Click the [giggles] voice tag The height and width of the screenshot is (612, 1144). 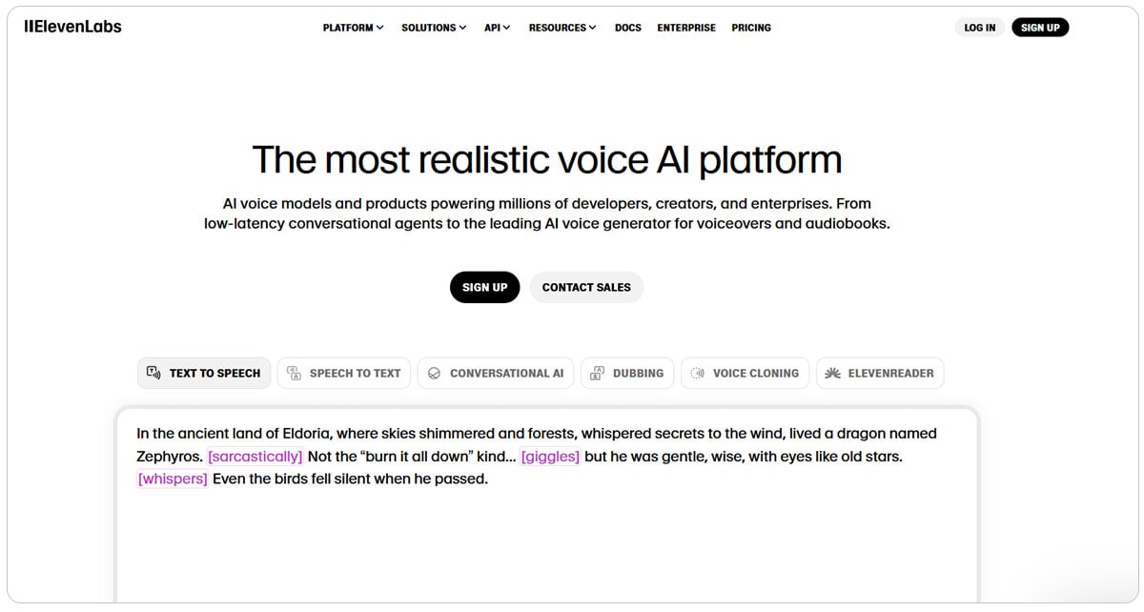(550, 456)
